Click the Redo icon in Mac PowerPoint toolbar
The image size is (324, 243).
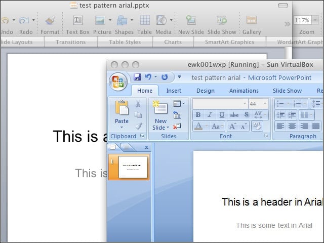tap(24, 20)
